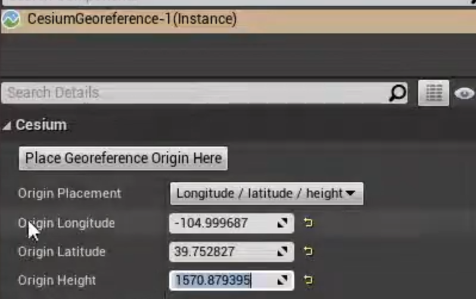Click the Origin Height value field
476x299 pixels.
pos(232,280)
